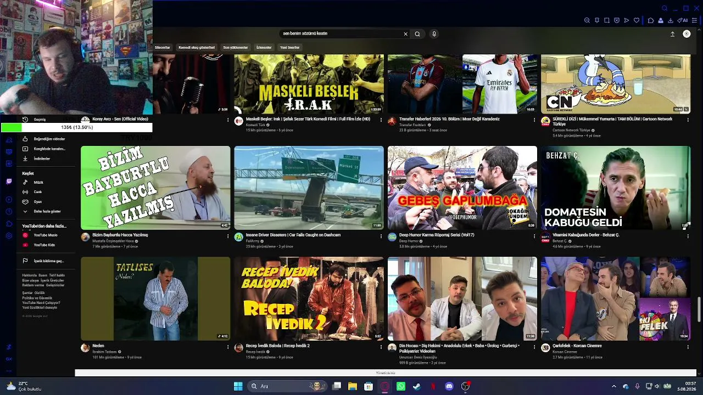Open the browser downloads icon

671,20
